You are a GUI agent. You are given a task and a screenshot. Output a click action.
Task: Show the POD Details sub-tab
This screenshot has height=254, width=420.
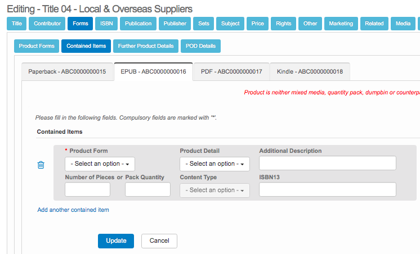pos(200,46)
